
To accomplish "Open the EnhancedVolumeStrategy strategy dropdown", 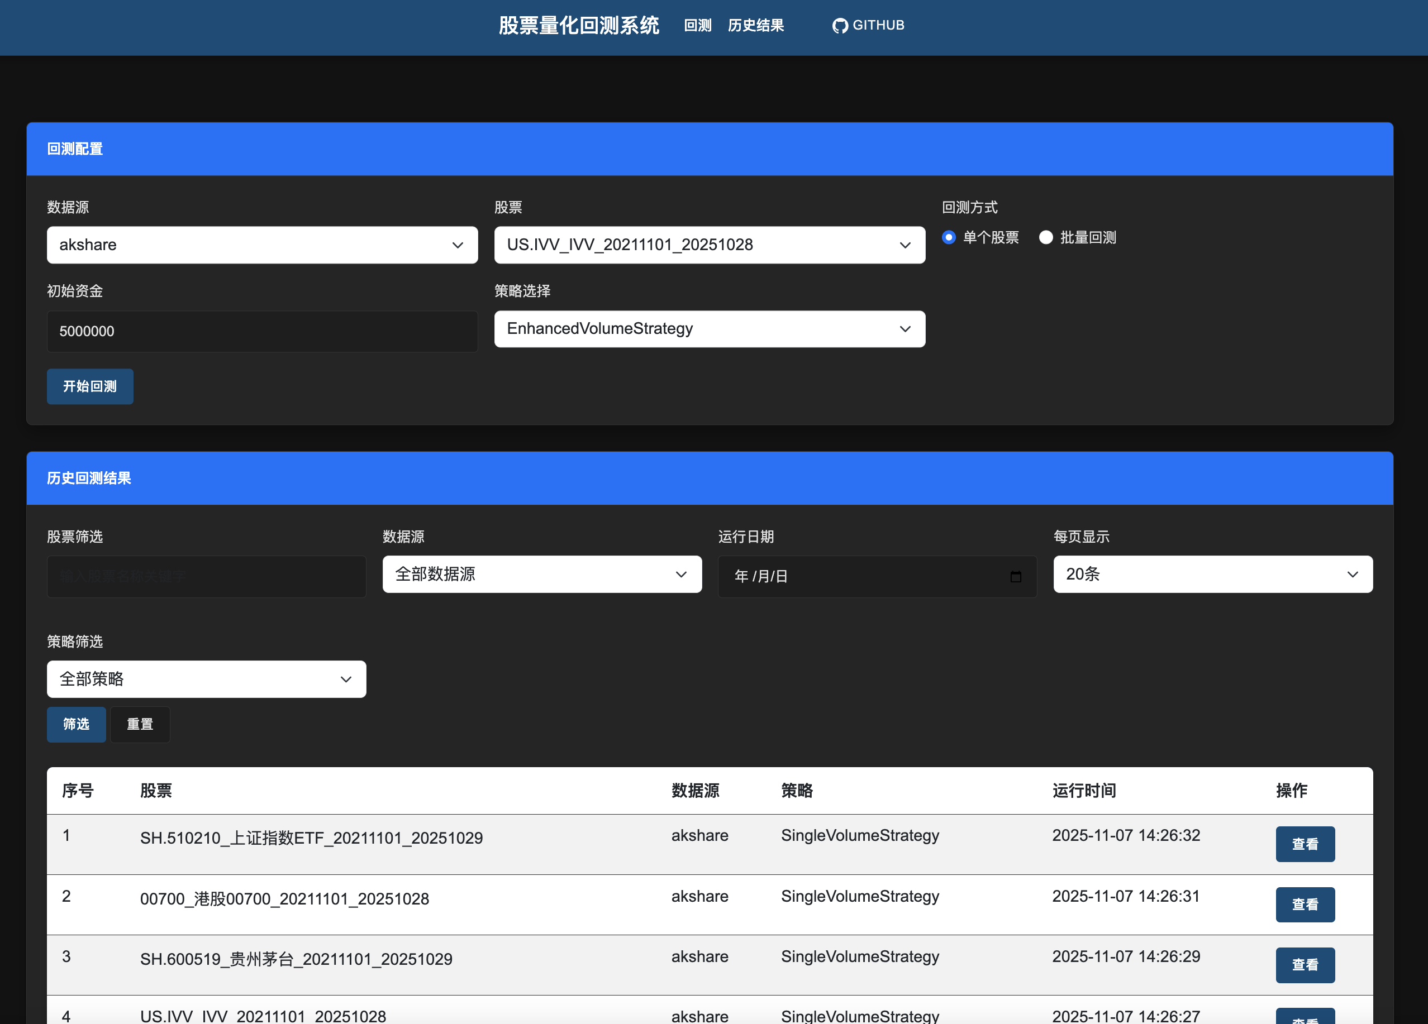I will coord(709,328).
